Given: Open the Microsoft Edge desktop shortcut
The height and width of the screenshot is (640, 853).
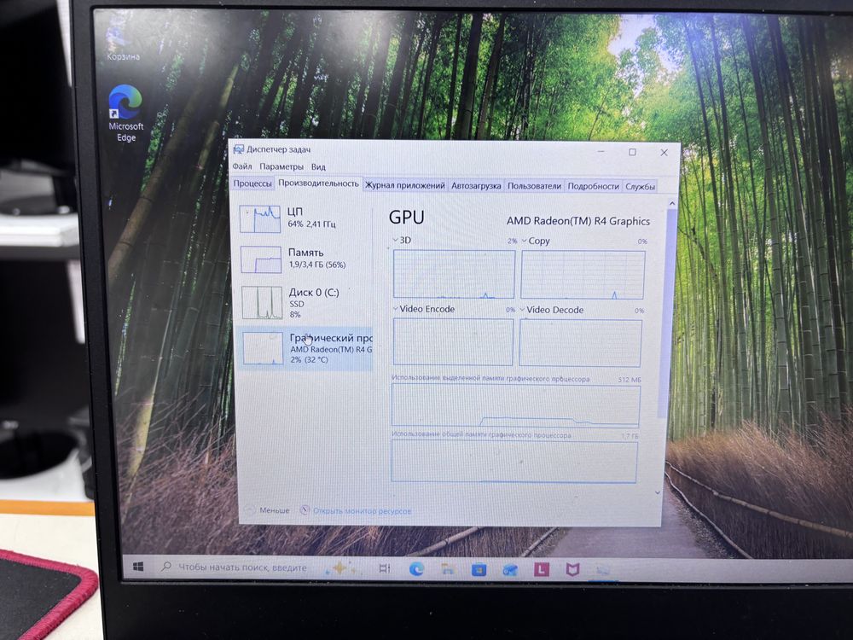Looking at the screenshot, I should [125, 113].
